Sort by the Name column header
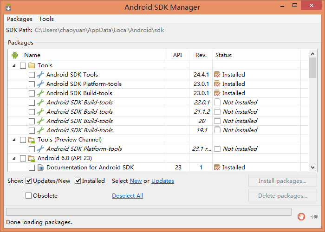This screenshot has height=232, width=325. 87,55
